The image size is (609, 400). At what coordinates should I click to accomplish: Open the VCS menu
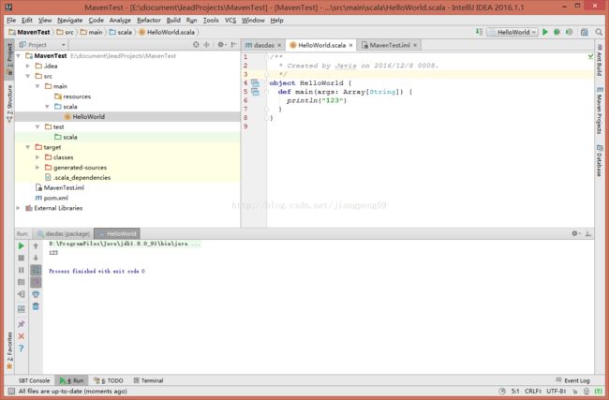(x=230, y=21)
